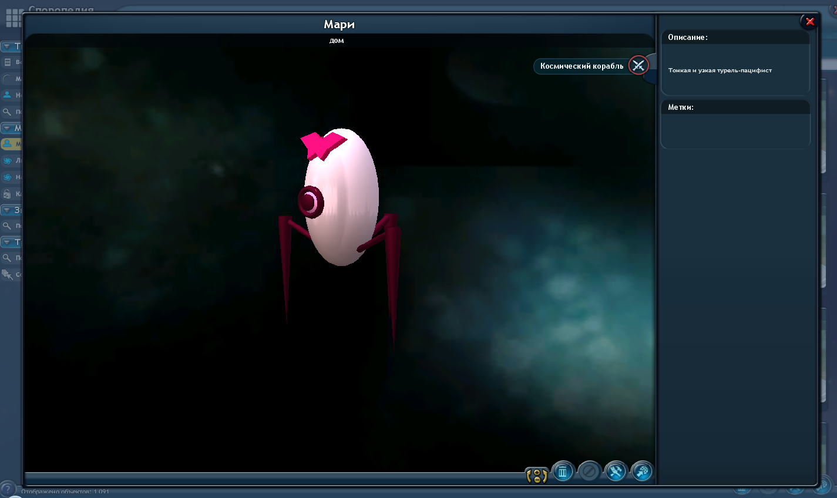Image resolution: width=837 pixels, height=498 pixels.
Task: Click the shopping bag sidebar icon
Action: (8, 193)
